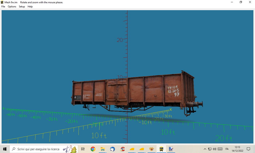Open the volume control in the tray
255x153 pixels.
tap(214, 149)
